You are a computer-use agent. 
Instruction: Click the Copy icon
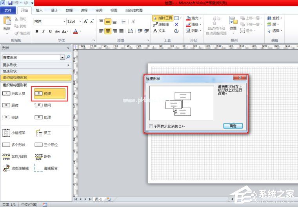[x=16, y=26]
